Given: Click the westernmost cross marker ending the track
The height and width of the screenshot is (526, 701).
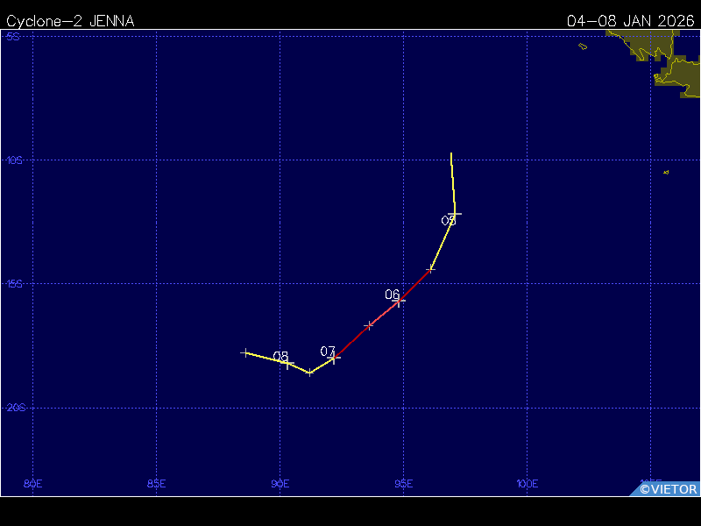Looking at the screenshot, I should pyautogui.click(x=244, y=352).
